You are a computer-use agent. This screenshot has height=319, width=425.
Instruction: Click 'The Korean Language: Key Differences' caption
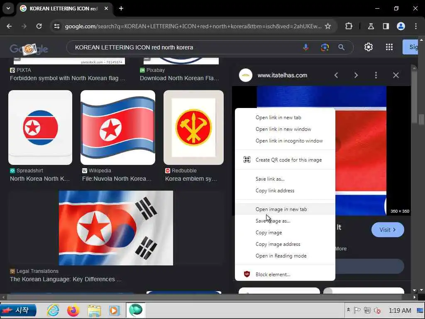tap(66, 279)
